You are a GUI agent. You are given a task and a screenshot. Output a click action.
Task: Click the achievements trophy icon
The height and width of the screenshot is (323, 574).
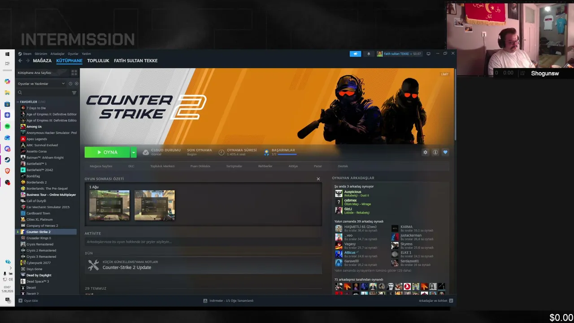pos(267,153)
